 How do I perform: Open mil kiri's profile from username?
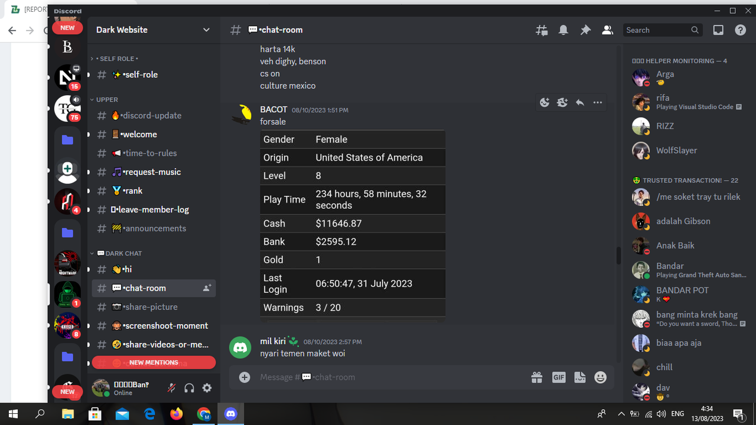(273, 341)
